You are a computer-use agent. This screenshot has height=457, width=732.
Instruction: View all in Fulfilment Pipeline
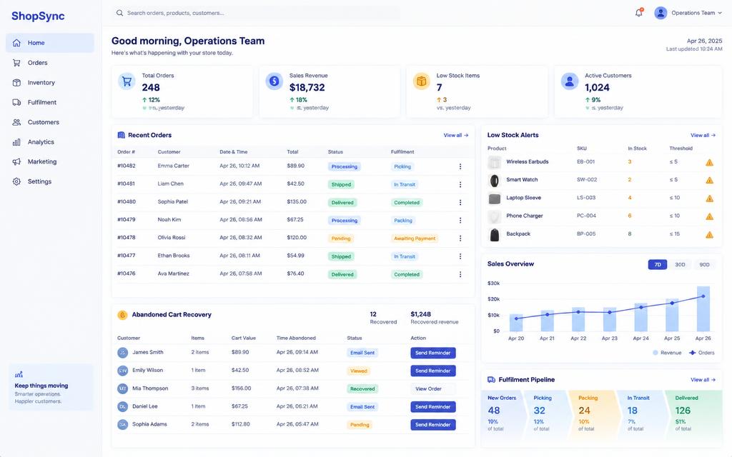tap(703, 380)
